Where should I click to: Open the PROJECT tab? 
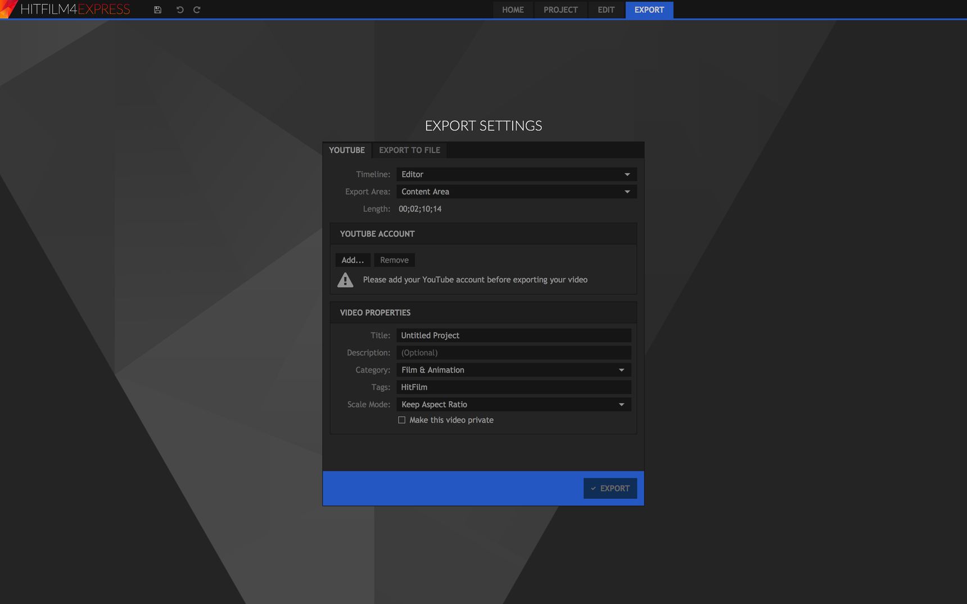tap(561, 10)
